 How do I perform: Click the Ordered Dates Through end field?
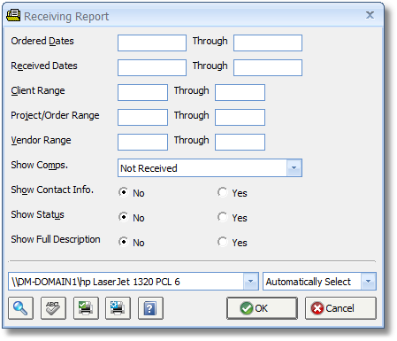[268, 43]
